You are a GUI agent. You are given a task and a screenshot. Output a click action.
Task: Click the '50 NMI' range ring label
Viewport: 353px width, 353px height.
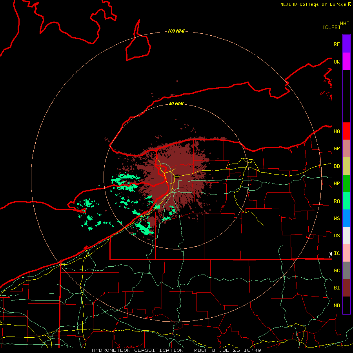coord(176,104)
